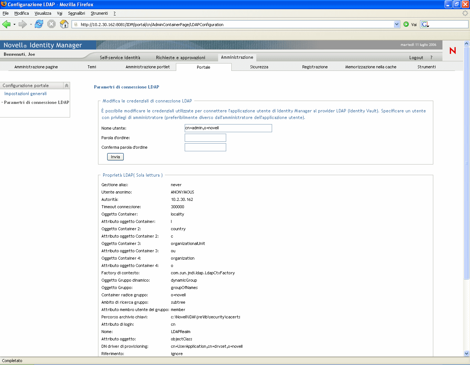Click the 'Parametri di connessione LDAP' page heading
This screenshot has width=470, height=365.
pos(127,87)
